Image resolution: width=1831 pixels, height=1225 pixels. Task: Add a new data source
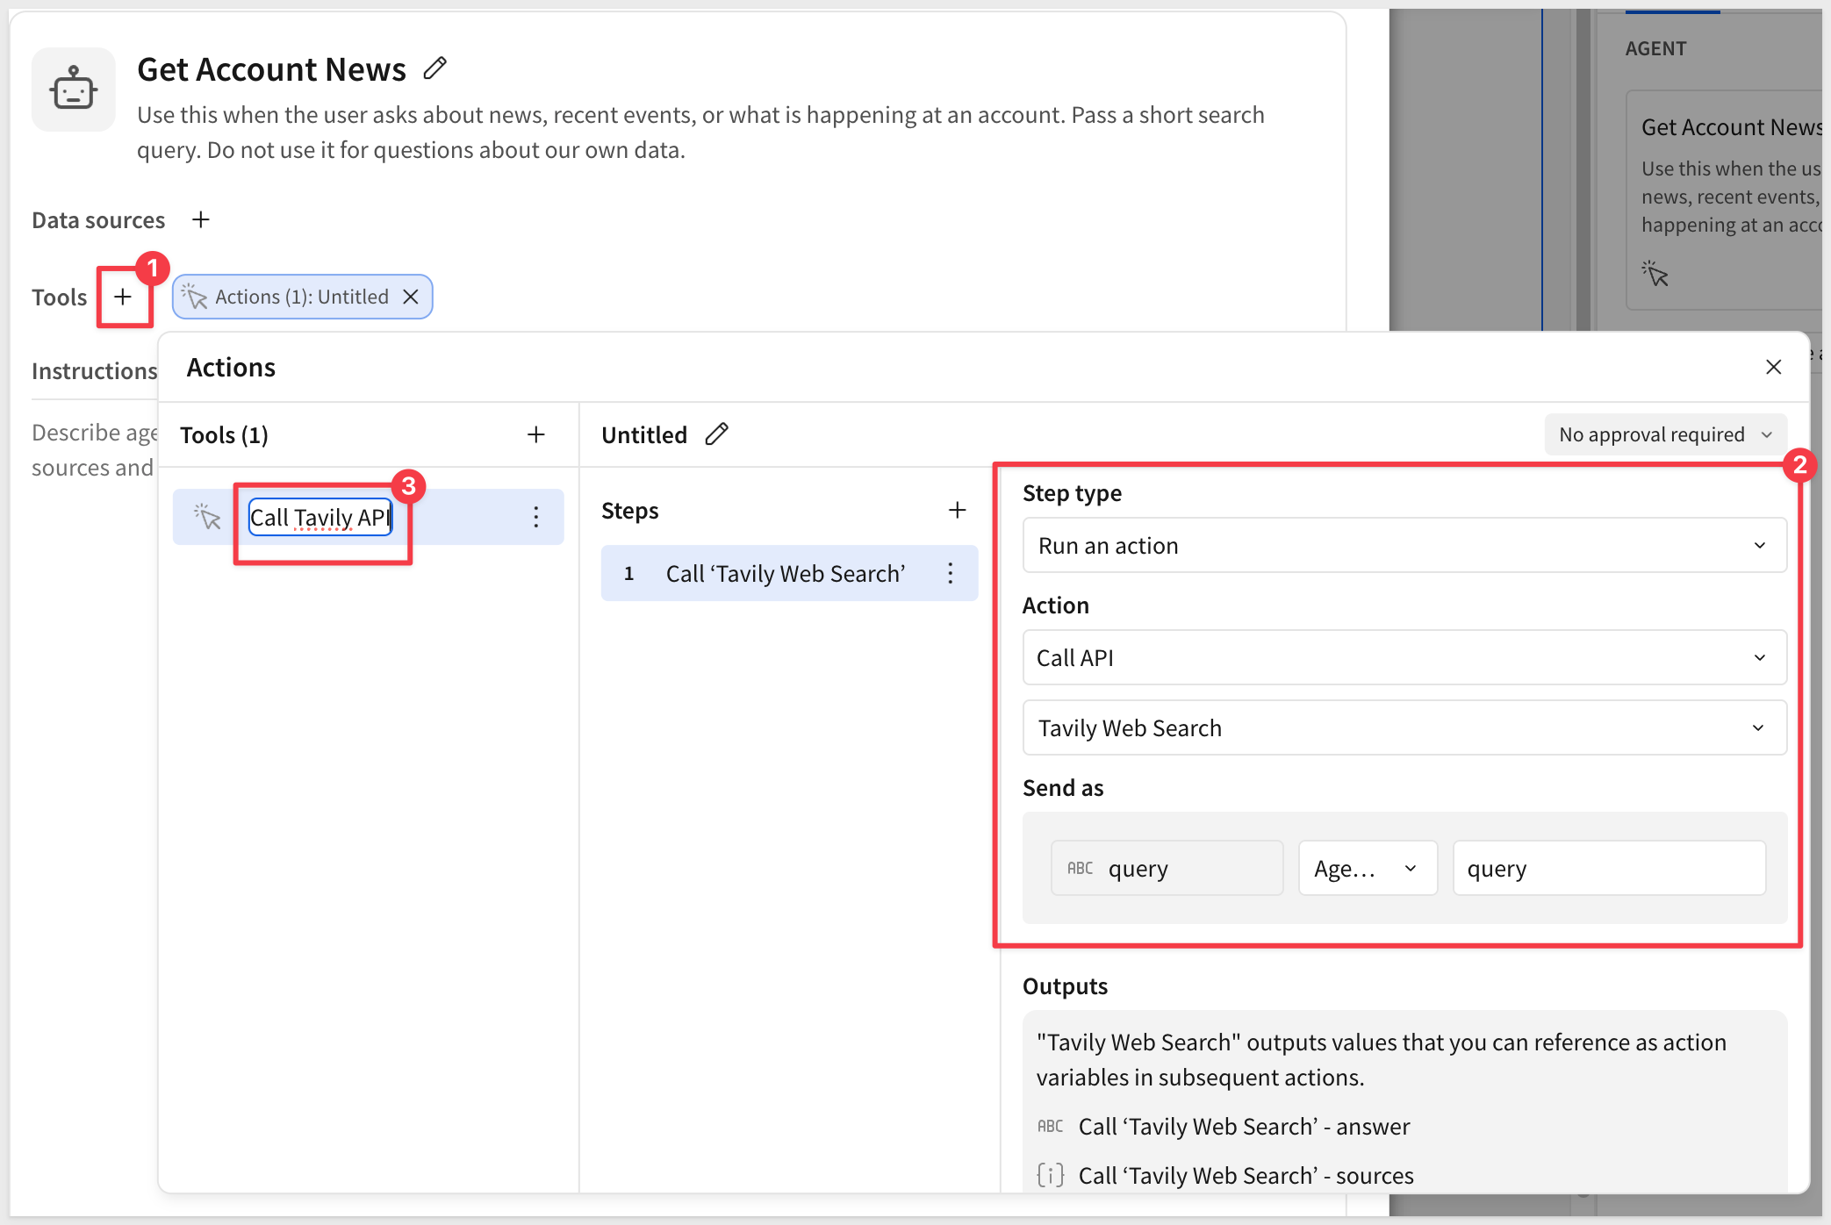coord(201,219)
